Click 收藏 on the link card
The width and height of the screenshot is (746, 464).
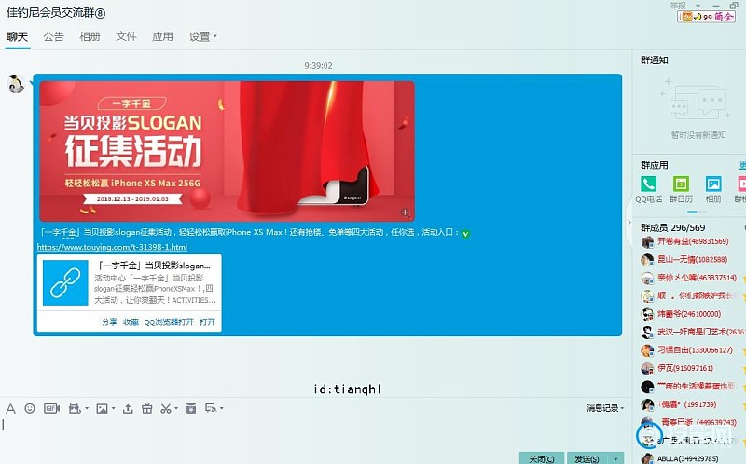pyautogui.click(x=131, y=321)
